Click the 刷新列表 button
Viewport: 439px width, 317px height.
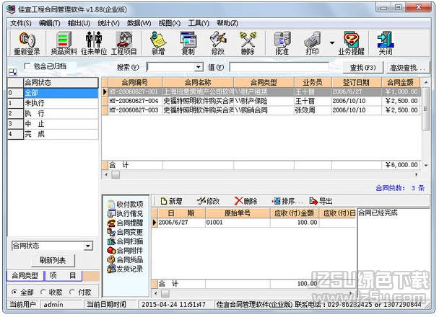(53, 261)
